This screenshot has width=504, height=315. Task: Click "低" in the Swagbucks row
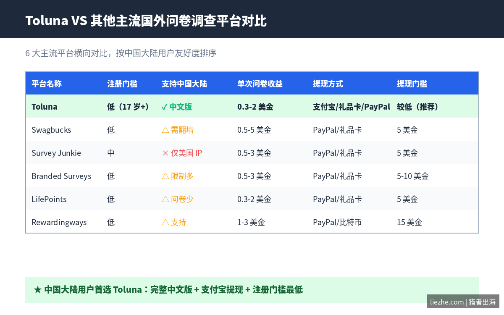pyautogui.click(x=111, y=130)
